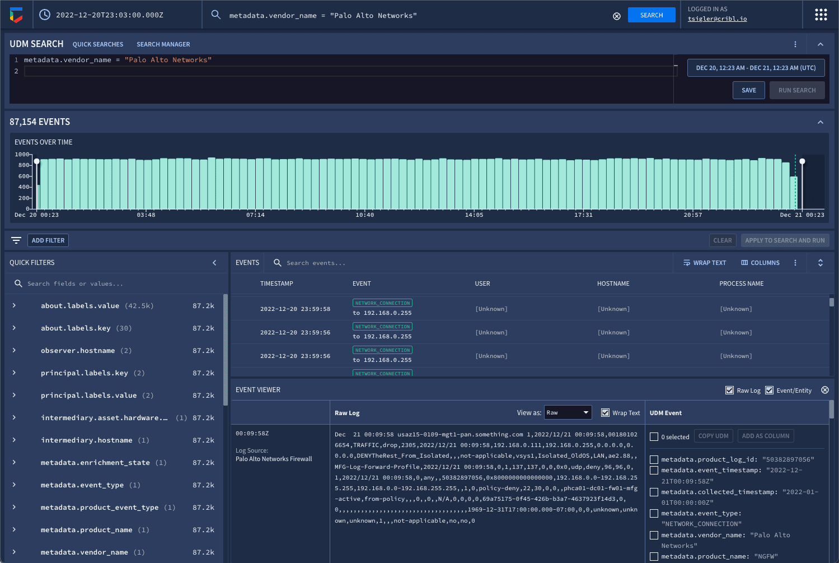Switch to Quick Searches tab

(98, 44)
